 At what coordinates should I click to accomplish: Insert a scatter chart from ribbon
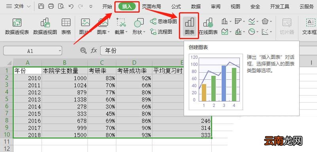pyautogui.click(x=265, y=32)
